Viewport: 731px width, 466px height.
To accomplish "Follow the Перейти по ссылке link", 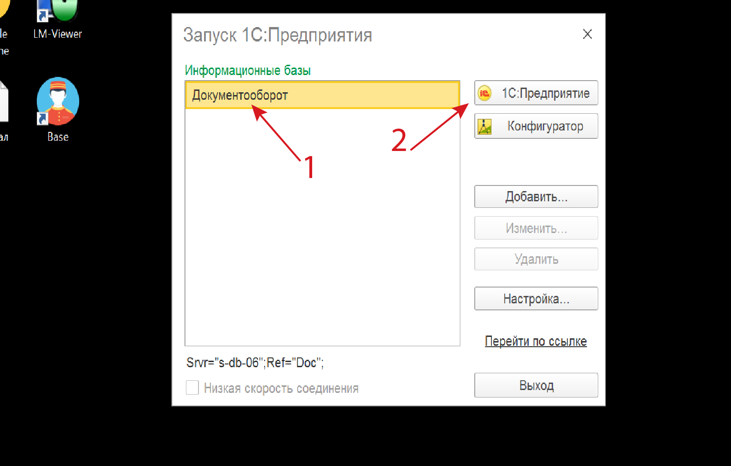I will point(536,341).
